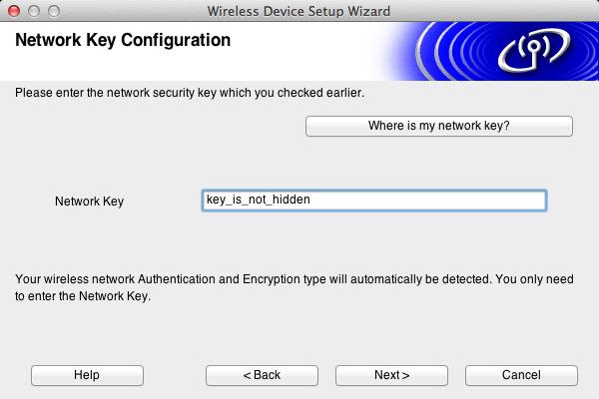Click the 'Network Key Configuration' heading
Image resolution: width=599 pixels, height=399 pixels.
pyautogui.click(x=123, y=40)
